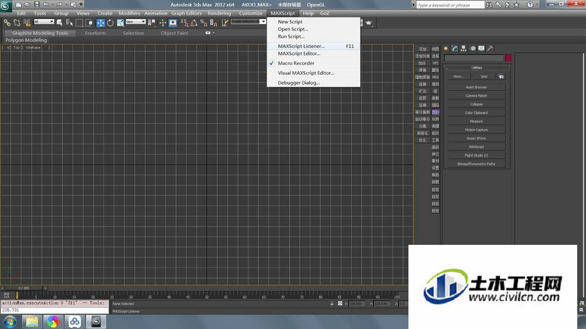Toggle Window/Crossing selection mode
The height and width of the screenshot is (329, 586).
(89, 23)
